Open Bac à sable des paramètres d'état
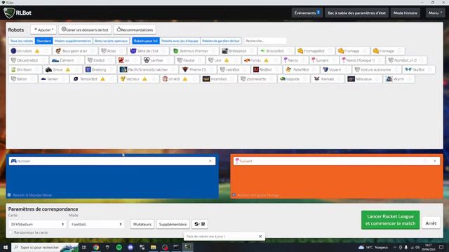 356,13
